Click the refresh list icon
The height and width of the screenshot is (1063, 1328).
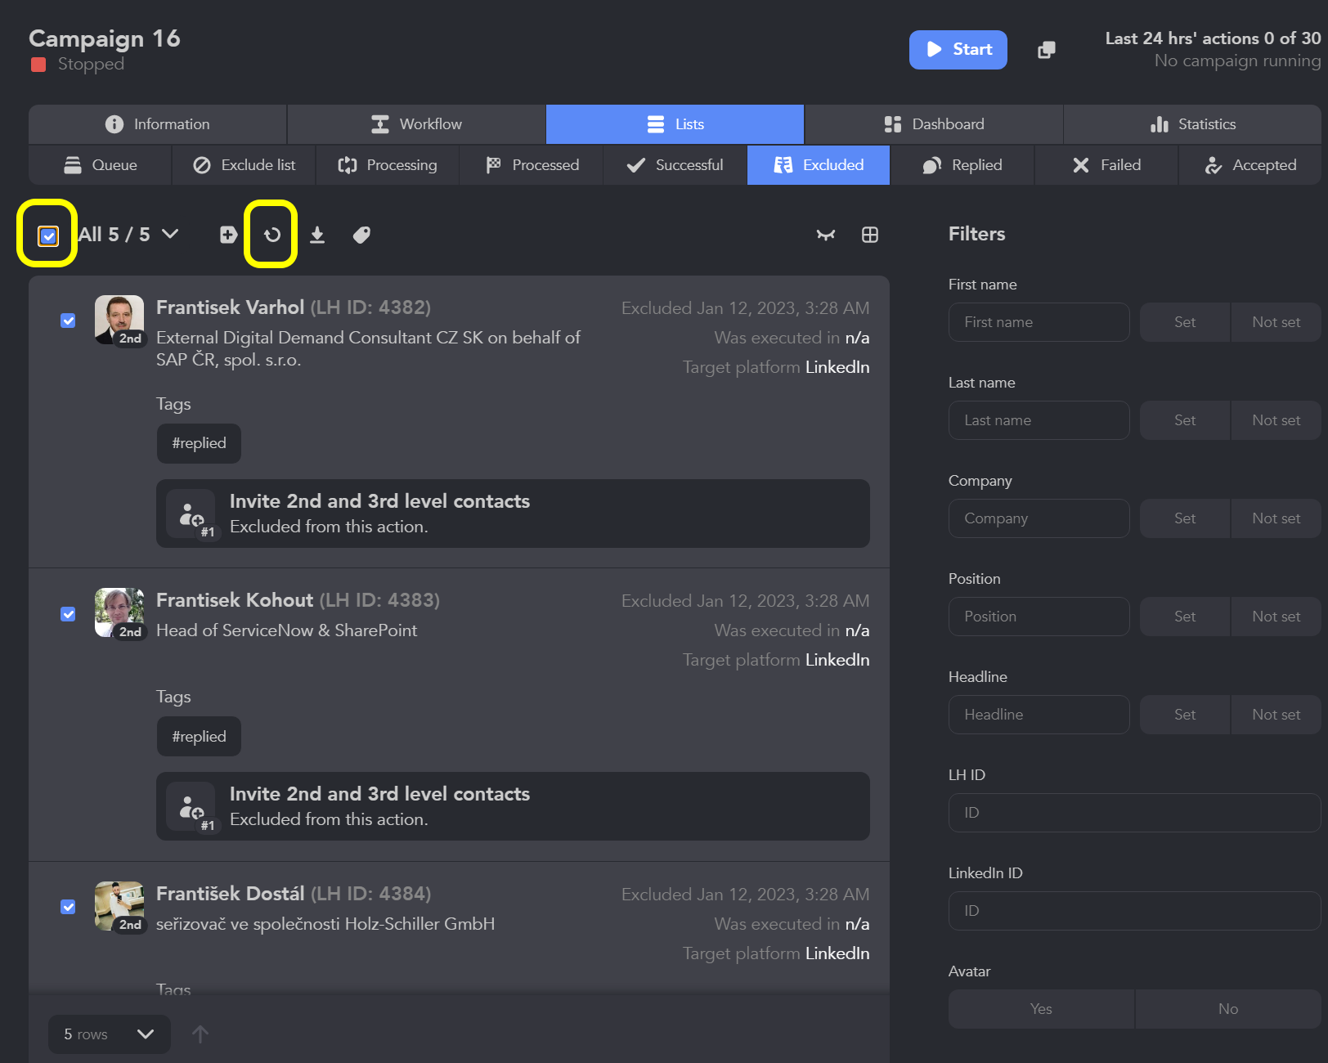[x=271, y=235]
